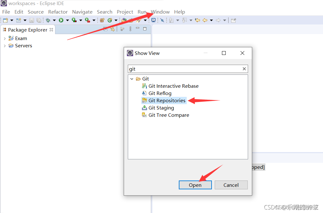Image resolution: width=323 pixels, height=213 pixels.
Task: Click the New wizard toolbar icon
Action: 6,20
